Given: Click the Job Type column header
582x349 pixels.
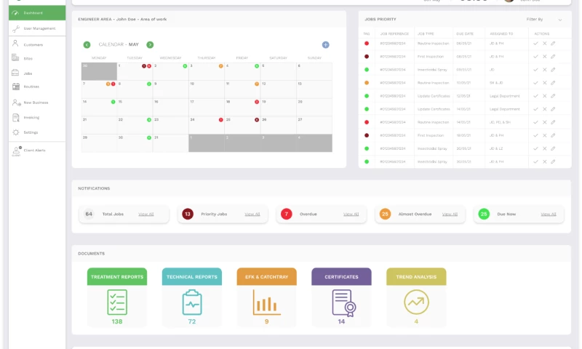Looking at the screenshot, I should [x=426, y=33].
